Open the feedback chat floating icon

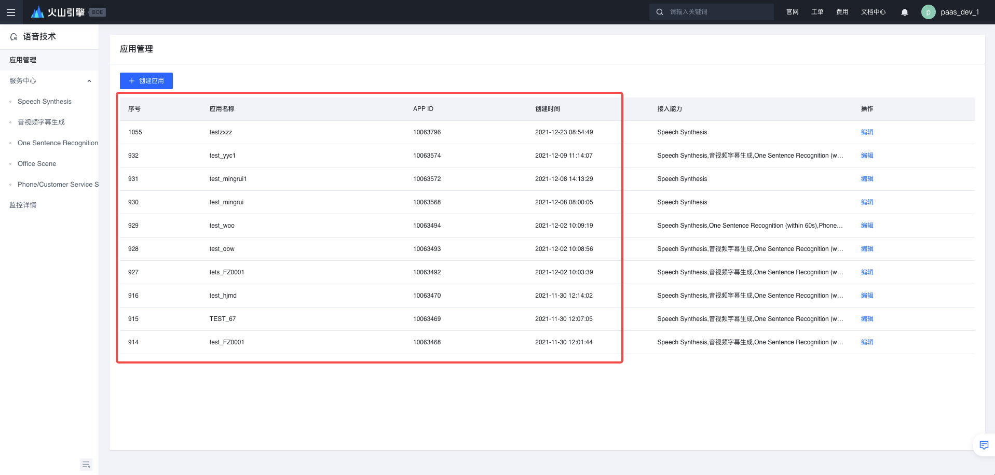pyautogui.click(x=984, y=445)
